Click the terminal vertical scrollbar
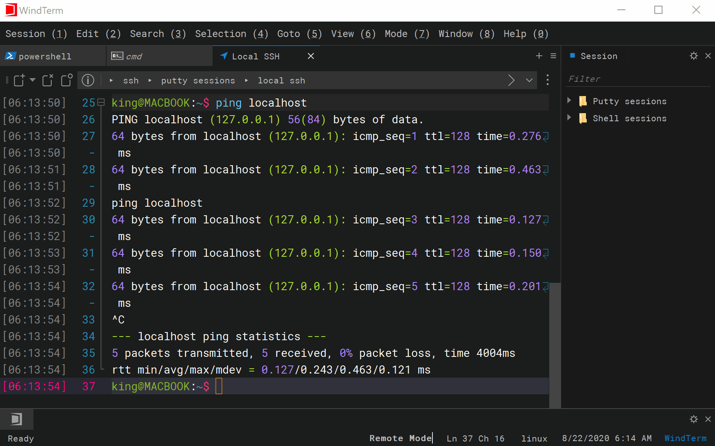This screenshot has height=446, width=715. click(555, 345)
